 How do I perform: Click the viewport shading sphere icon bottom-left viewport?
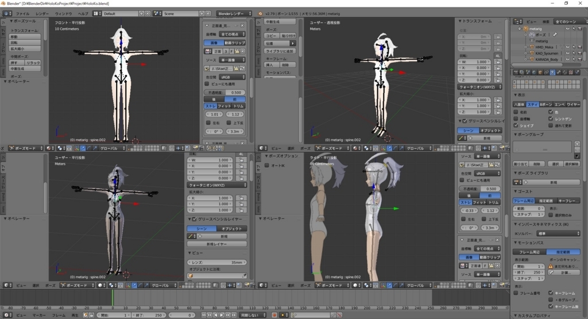click(x=101, y=285)
